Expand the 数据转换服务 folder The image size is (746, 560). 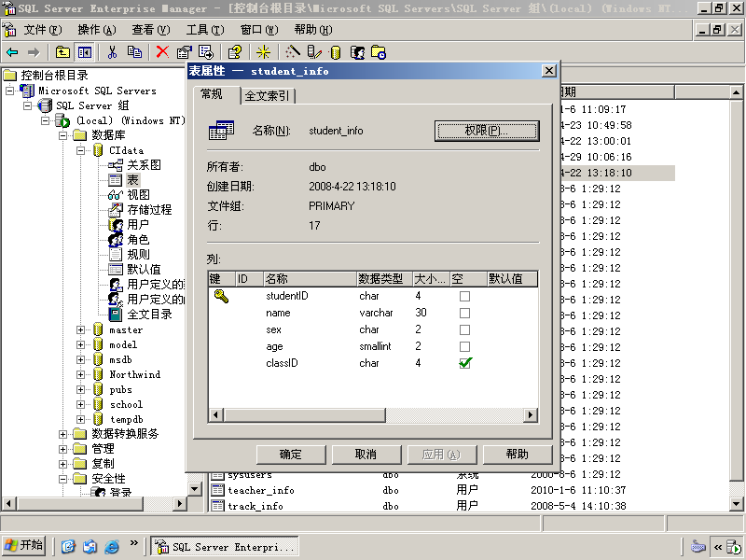click(x=62, y=434)
